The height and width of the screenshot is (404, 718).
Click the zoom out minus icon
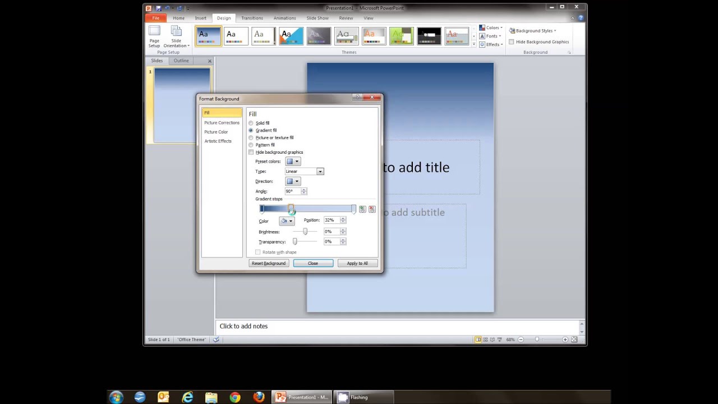click(521, 339)
